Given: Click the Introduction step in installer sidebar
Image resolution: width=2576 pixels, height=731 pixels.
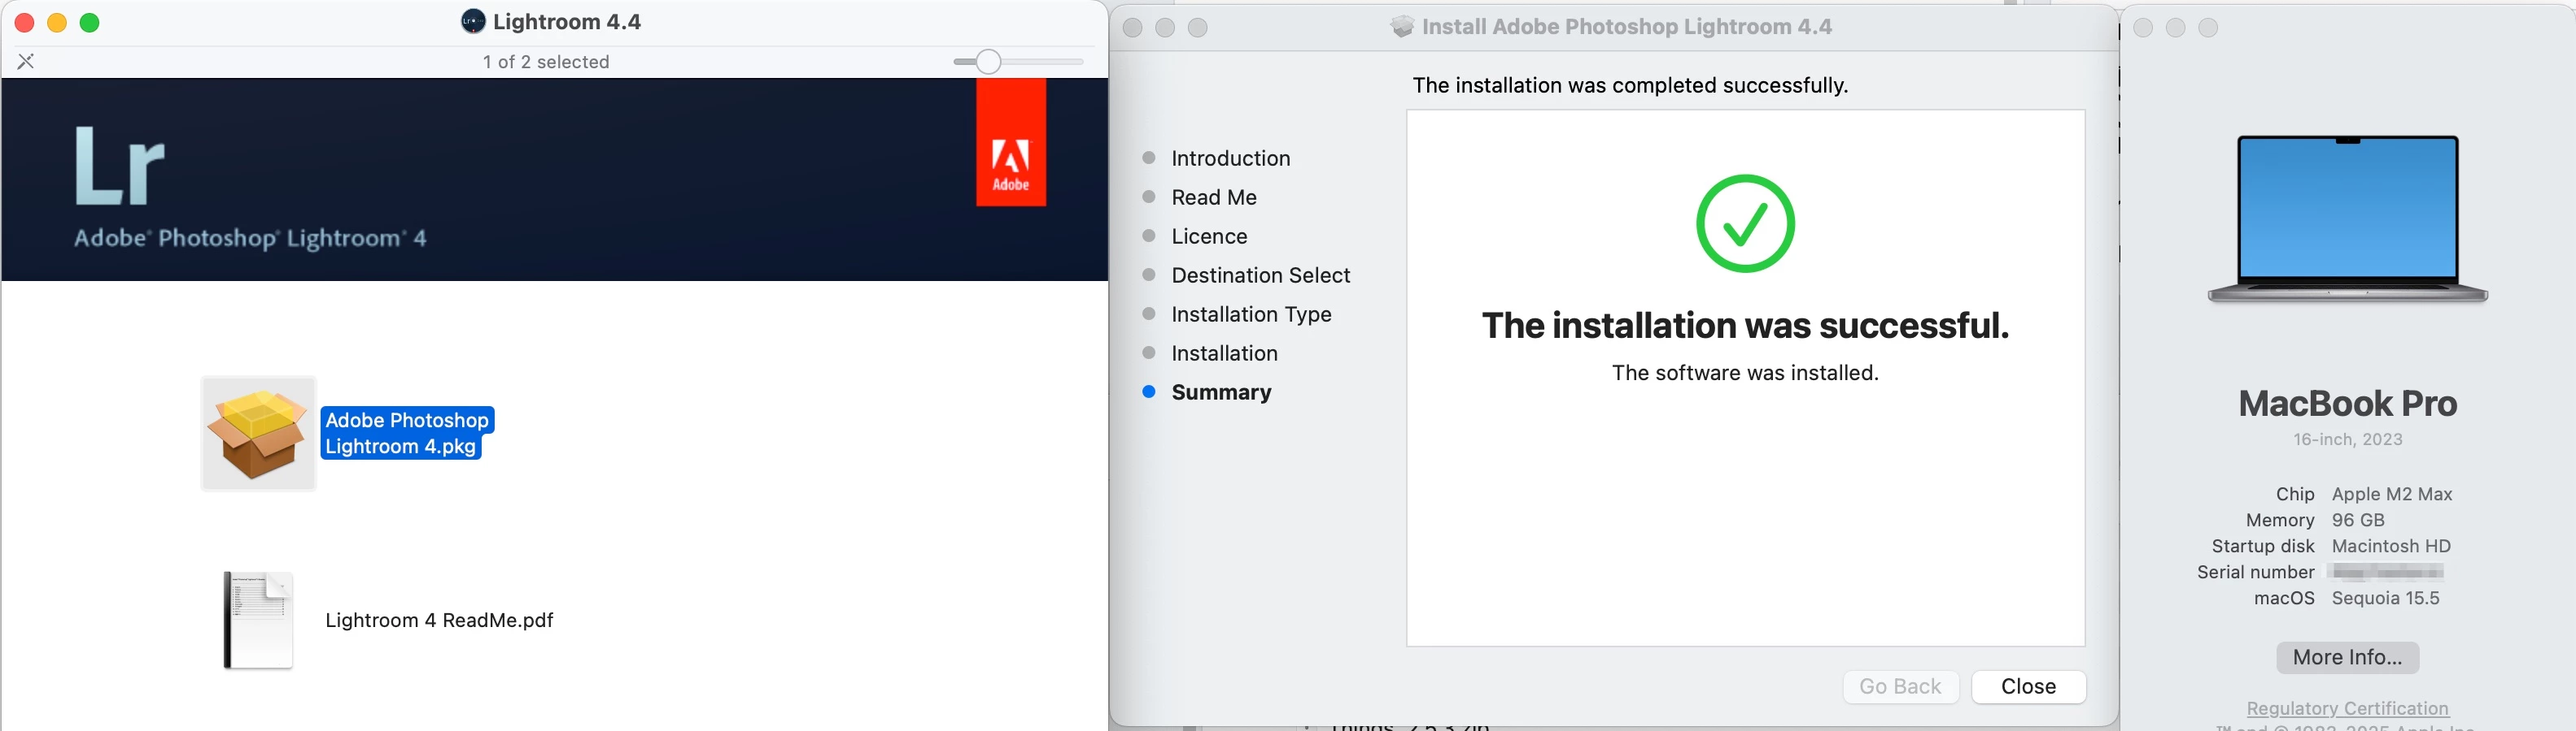Looking at the screenshot, I should point(1230,158).
